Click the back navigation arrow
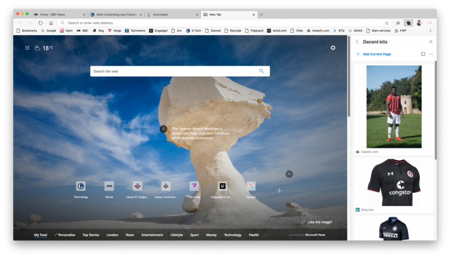Screen dimensions: 450x258 pyautogui.click(x=20, y=23)
